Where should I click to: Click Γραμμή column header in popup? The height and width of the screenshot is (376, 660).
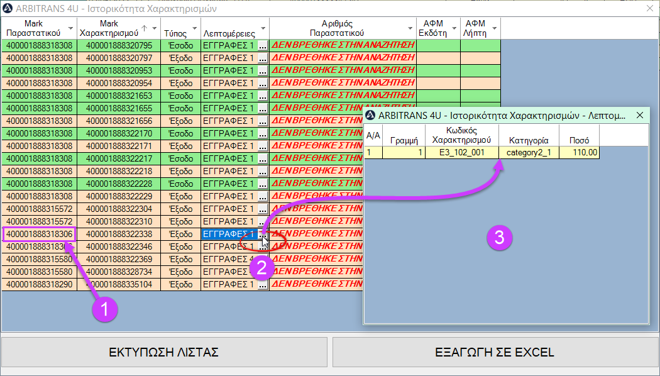(404, 135)
